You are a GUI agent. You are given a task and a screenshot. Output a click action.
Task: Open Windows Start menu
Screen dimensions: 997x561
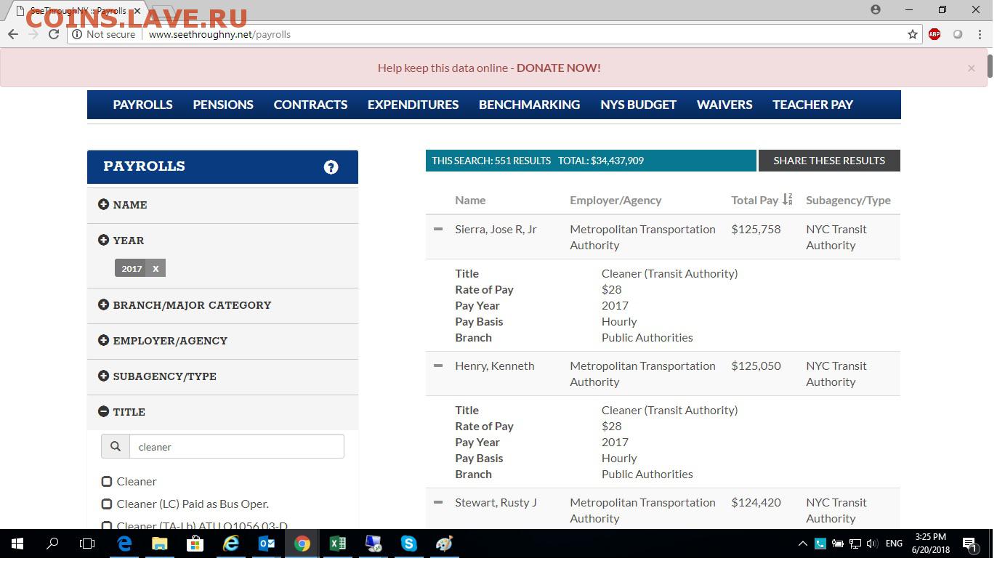[17, 543]
